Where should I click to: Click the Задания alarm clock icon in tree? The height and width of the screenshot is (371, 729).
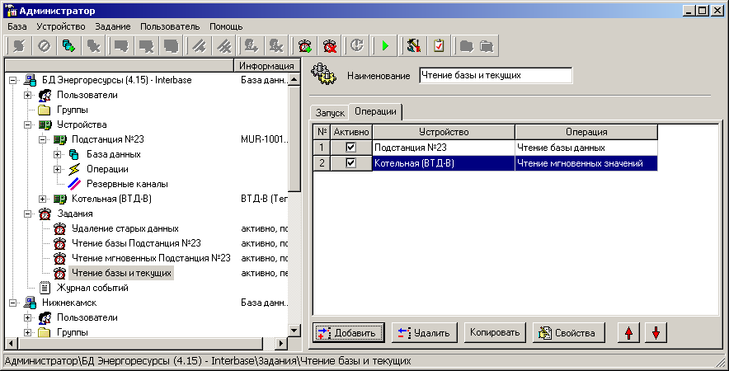[x=45, y=214]
